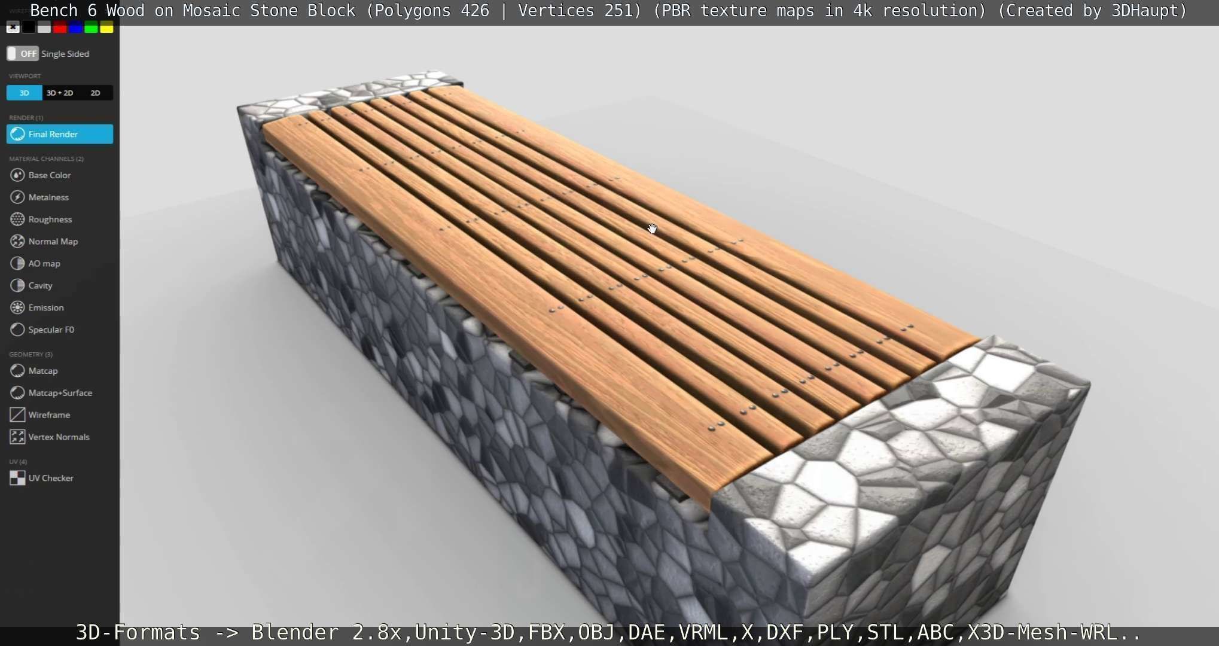Pick the blue wireframe color swatch
Image resolution: width=1219 pixels, height=646 pixels.
pos(75,28)
